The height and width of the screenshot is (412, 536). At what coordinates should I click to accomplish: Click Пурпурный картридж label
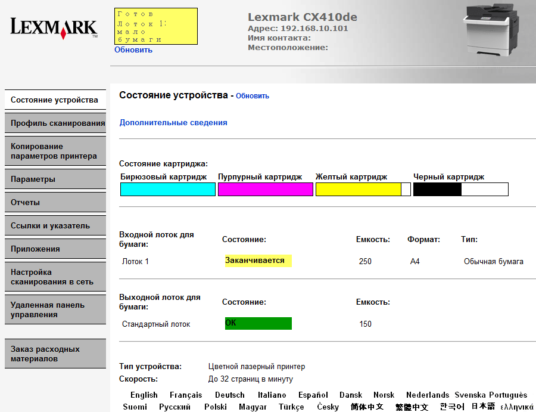[x=260, y=177]
